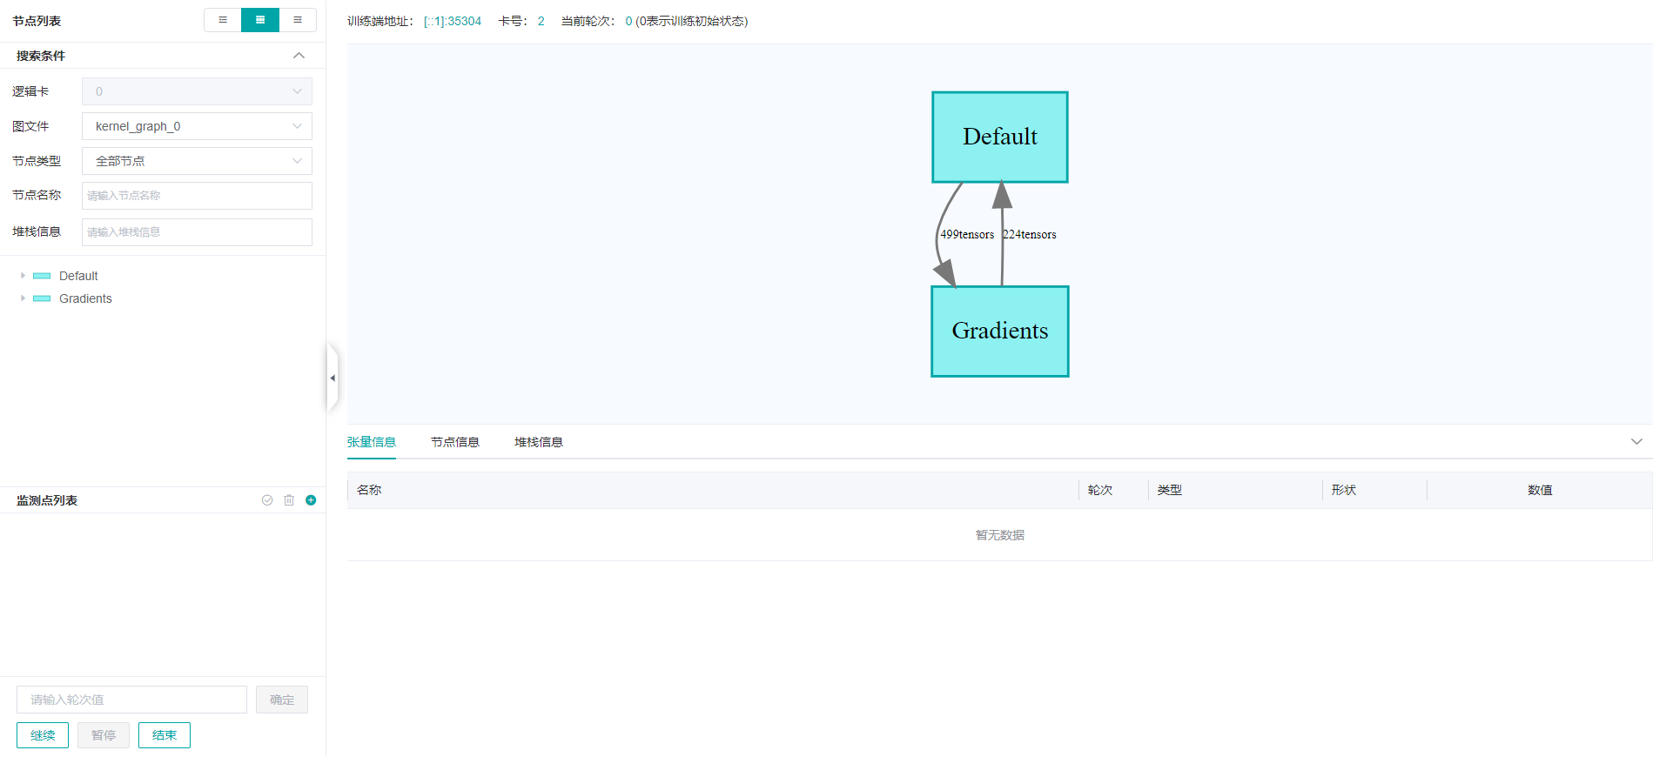The height and width of the screenshot is (757, 1666).
Task: Open the 节点类型 全部节点 dropdown
Action: pyautogui.click(x=197, y=161)
